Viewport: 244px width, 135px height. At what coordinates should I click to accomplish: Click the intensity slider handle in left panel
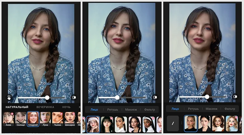47,97
